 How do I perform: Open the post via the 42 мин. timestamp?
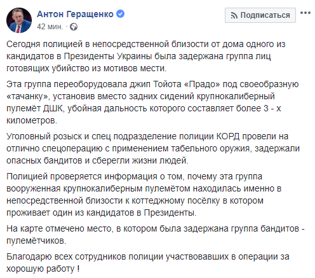click(x=50, y=27)
